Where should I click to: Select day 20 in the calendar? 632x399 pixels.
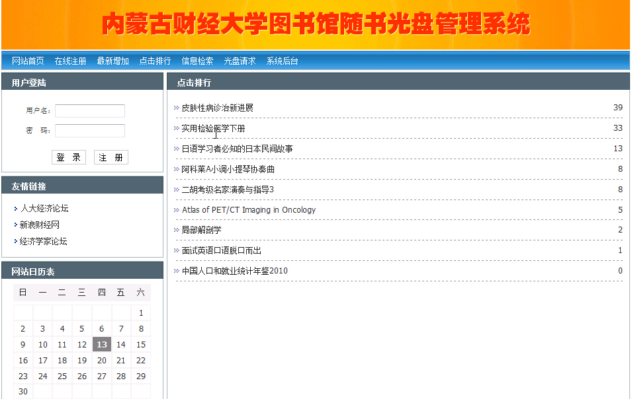102,361
